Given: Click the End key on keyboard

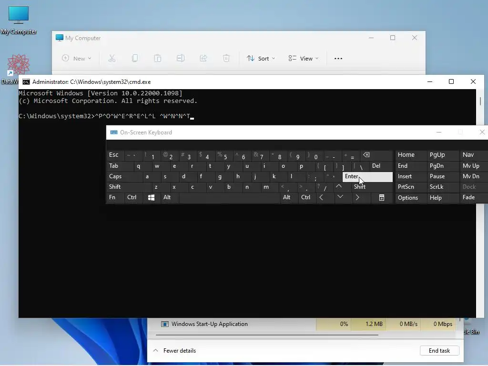Looking at the screenshot, I should click(410, 166).
